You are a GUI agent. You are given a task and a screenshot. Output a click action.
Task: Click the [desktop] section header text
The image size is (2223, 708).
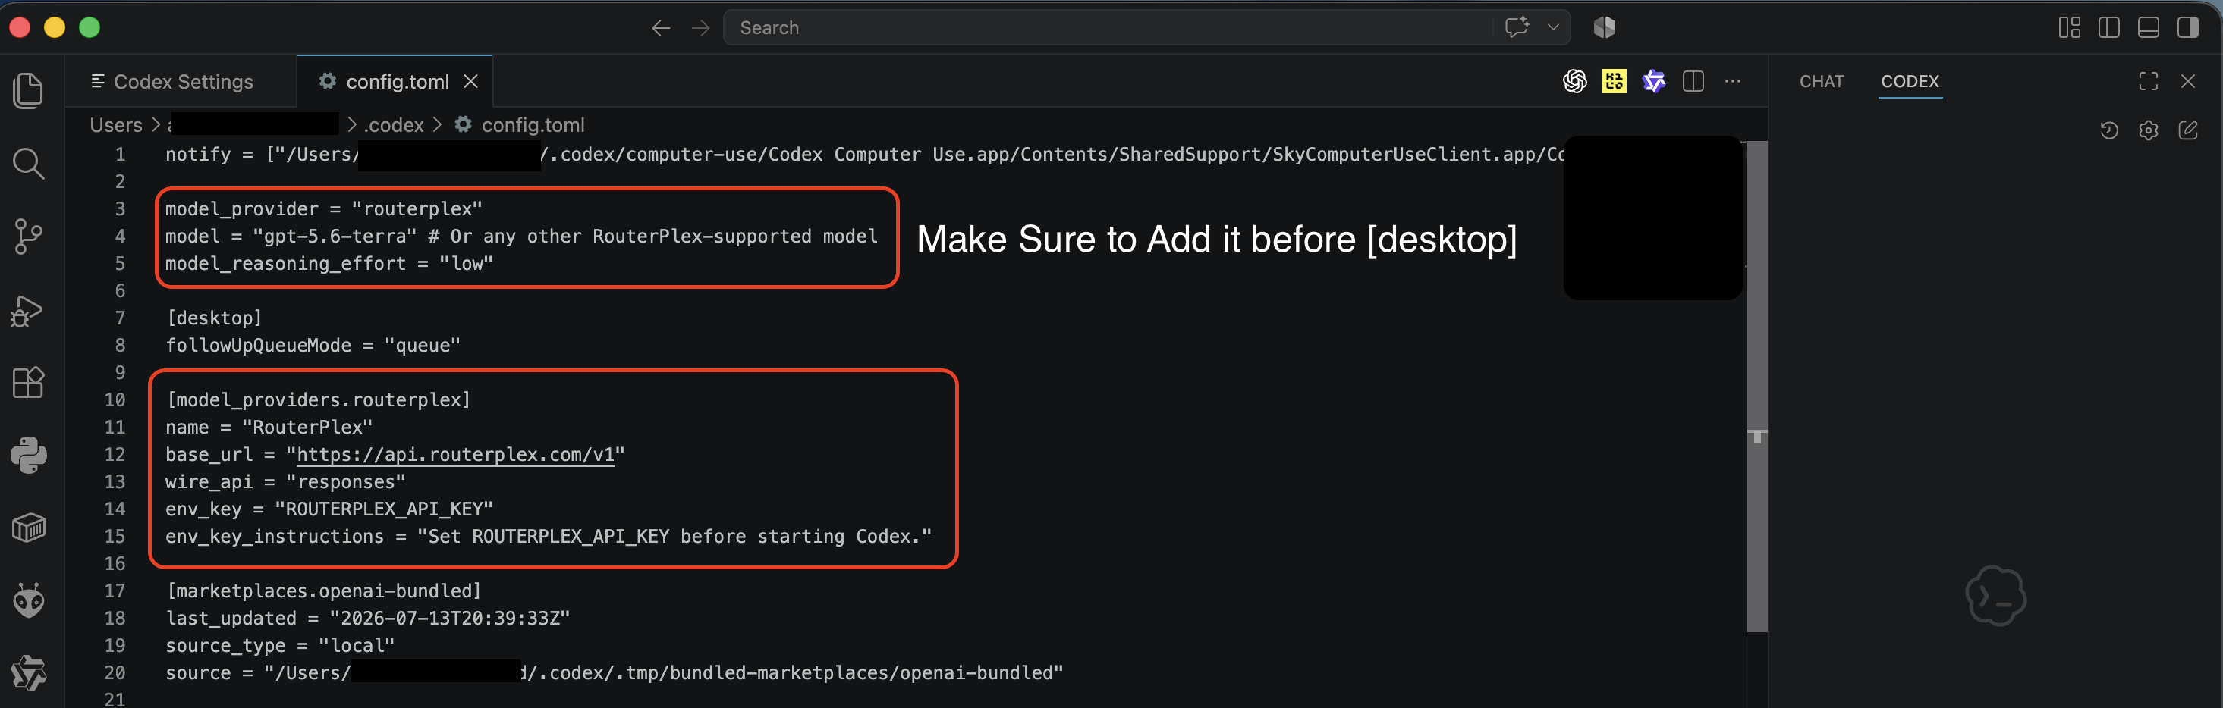(x=214, y=318)
